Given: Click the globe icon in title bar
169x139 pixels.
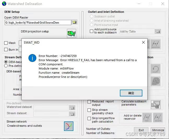Looking at the screenshot, I should coord(4,4).
